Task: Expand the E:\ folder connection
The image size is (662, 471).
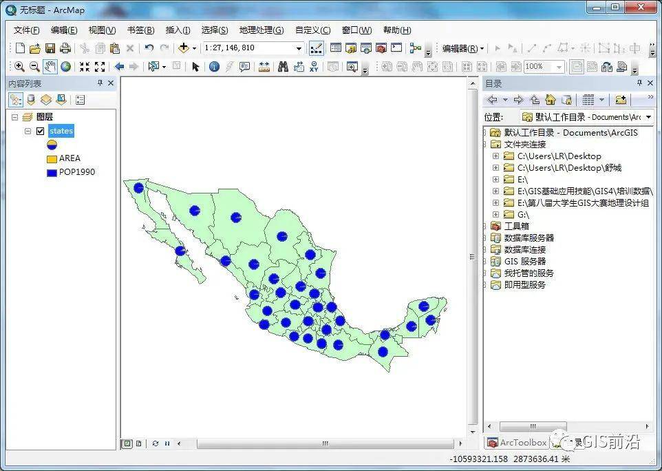Action: point(495,180)
